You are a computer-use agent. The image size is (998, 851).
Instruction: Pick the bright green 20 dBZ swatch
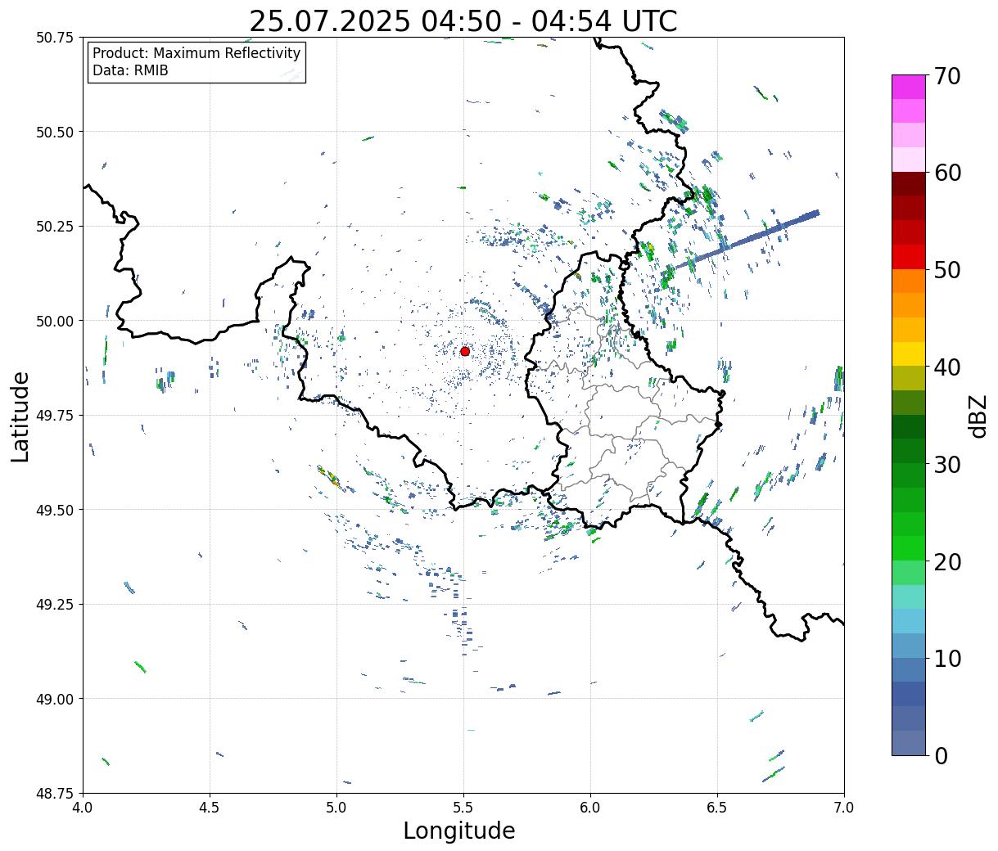click(909, 548)
